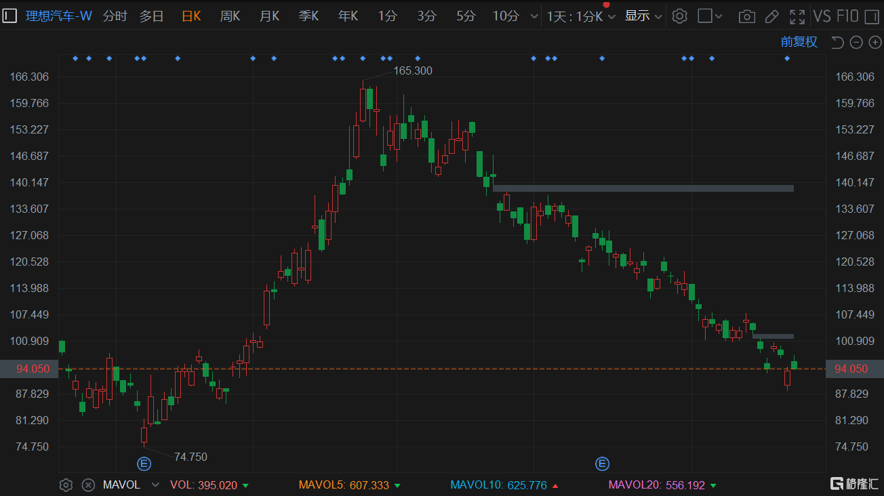Open the 显示 display options dropdown
This screenshot has height=496, width=884.
[x=643, y=16]
